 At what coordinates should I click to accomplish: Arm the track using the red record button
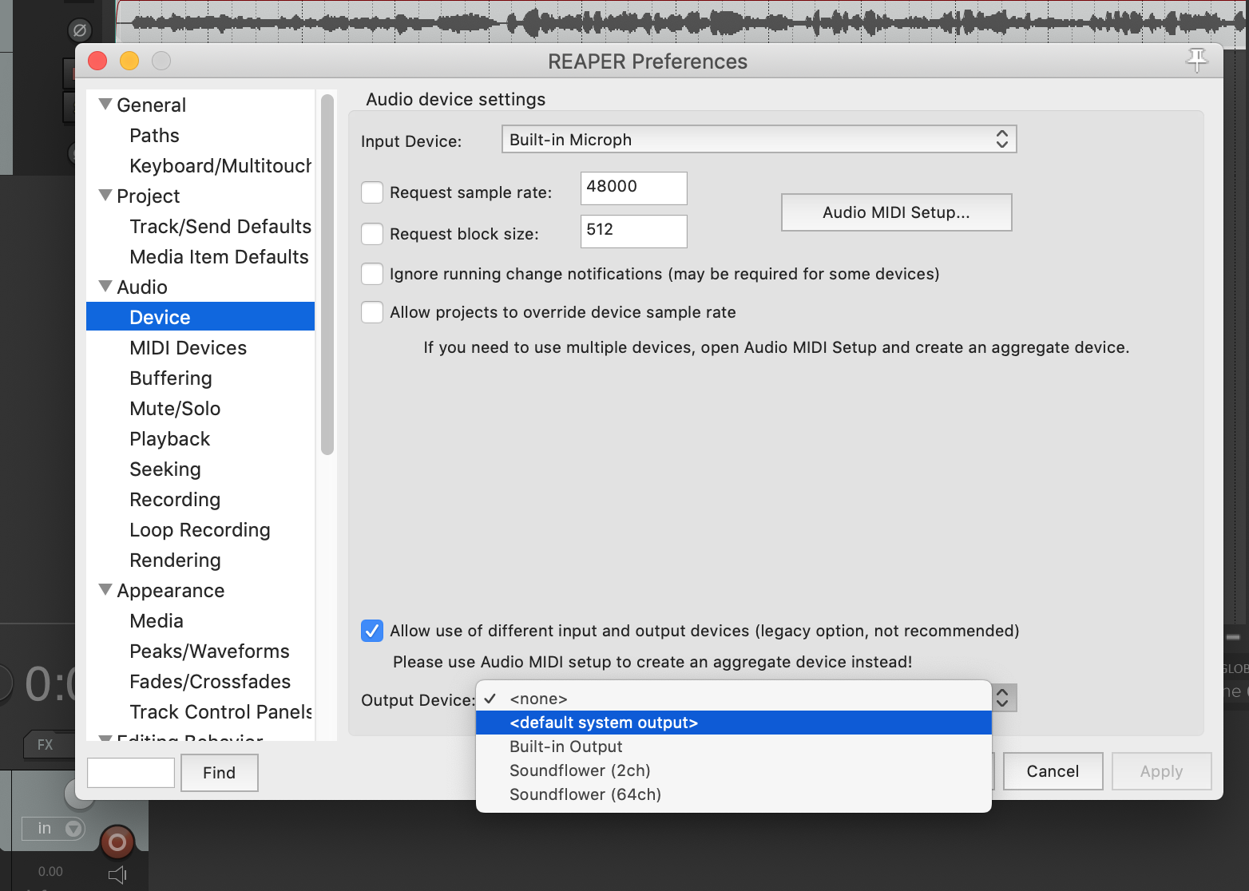[x=117, y=841]
